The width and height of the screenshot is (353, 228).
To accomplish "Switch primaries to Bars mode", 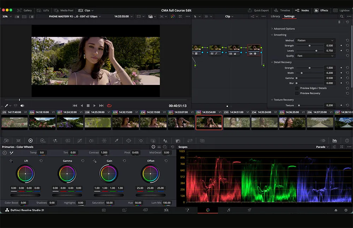I will click(159, 147).
